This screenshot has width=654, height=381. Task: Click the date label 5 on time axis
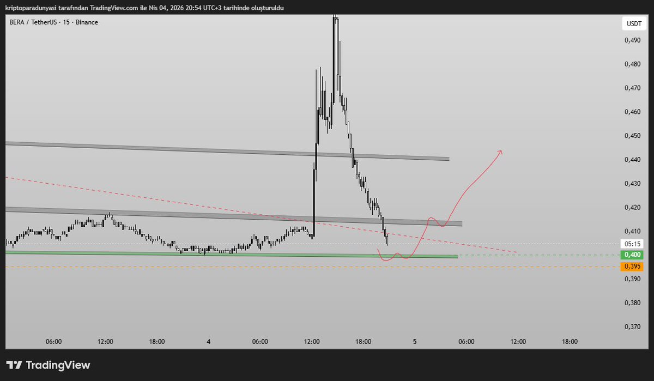415,342
